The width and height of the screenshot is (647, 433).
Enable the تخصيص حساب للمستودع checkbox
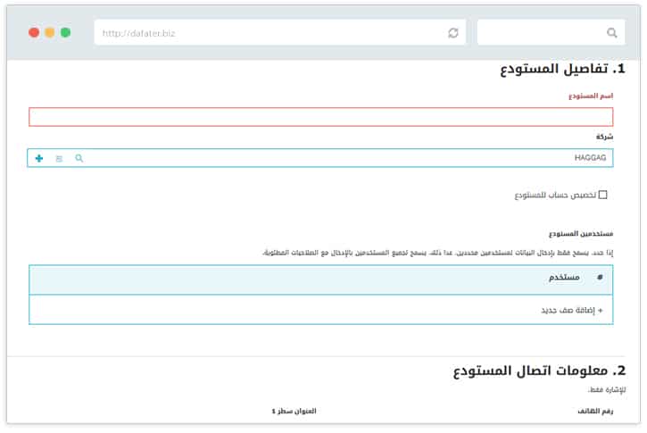click(x=602, y=195)
